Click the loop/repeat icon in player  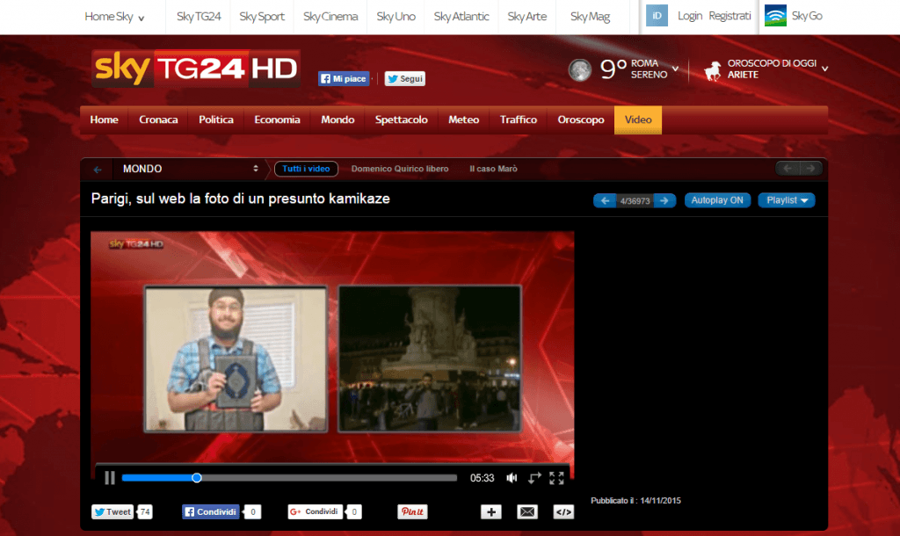click(533, 478)
